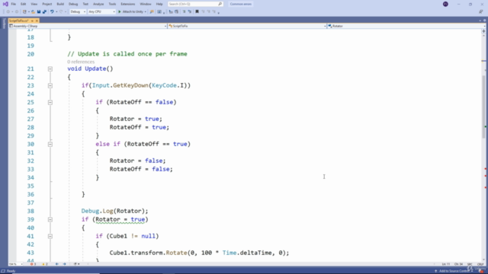Screen dimensions: 488x274
Task: Open the Window menu
Action: pos(146,4)
